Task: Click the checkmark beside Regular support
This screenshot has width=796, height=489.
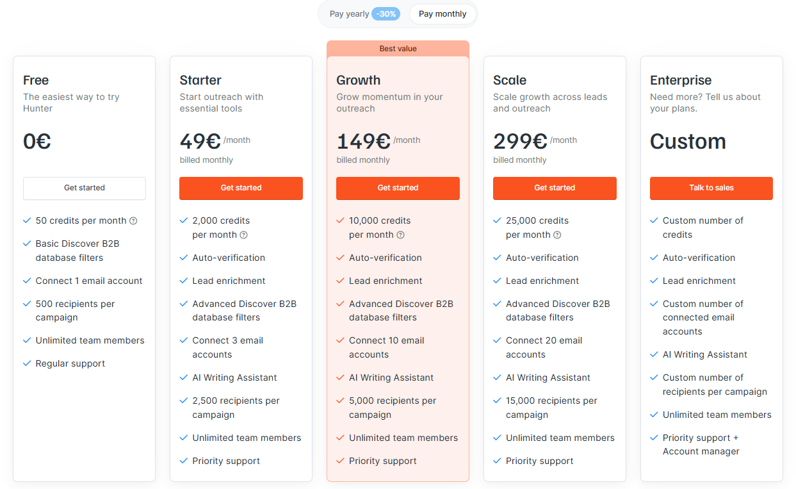Action: pos(27,363)
